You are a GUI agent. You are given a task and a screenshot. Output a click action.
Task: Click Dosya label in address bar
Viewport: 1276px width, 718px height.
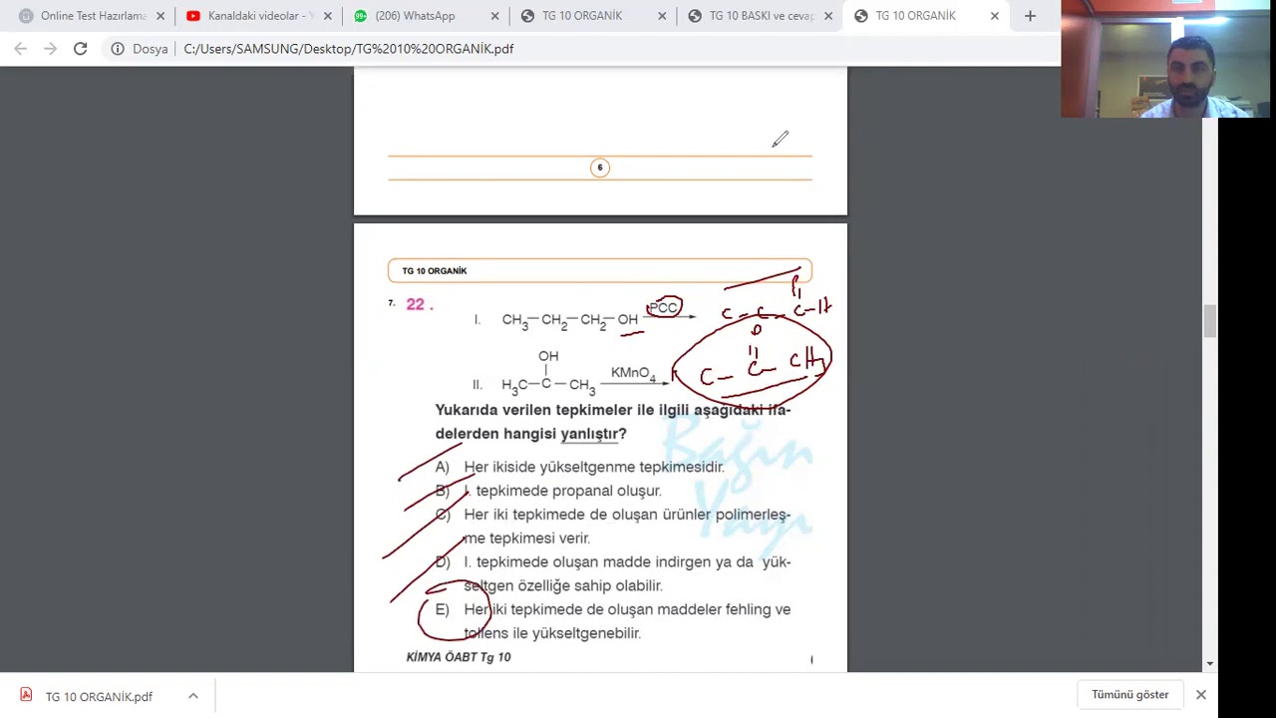point(150,48)
